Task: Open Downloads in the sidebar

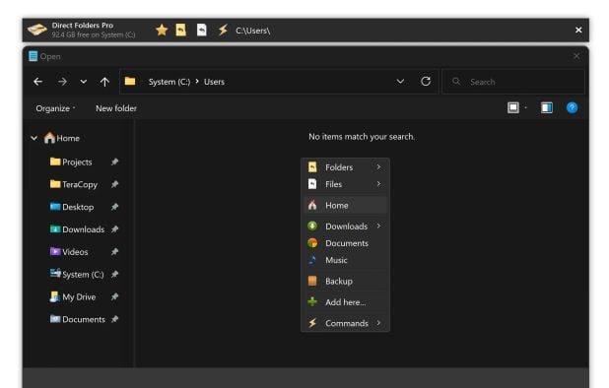Action: coord(77,229)
